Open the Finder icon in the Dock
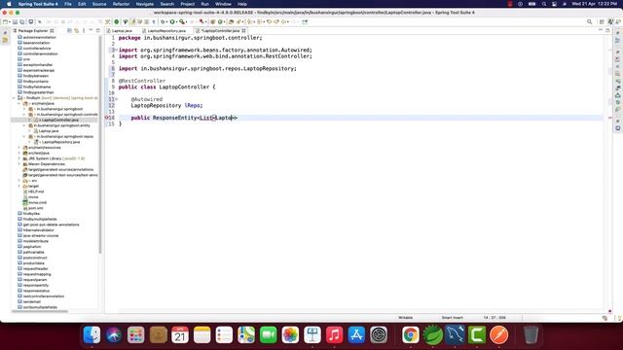 [92, 334]
